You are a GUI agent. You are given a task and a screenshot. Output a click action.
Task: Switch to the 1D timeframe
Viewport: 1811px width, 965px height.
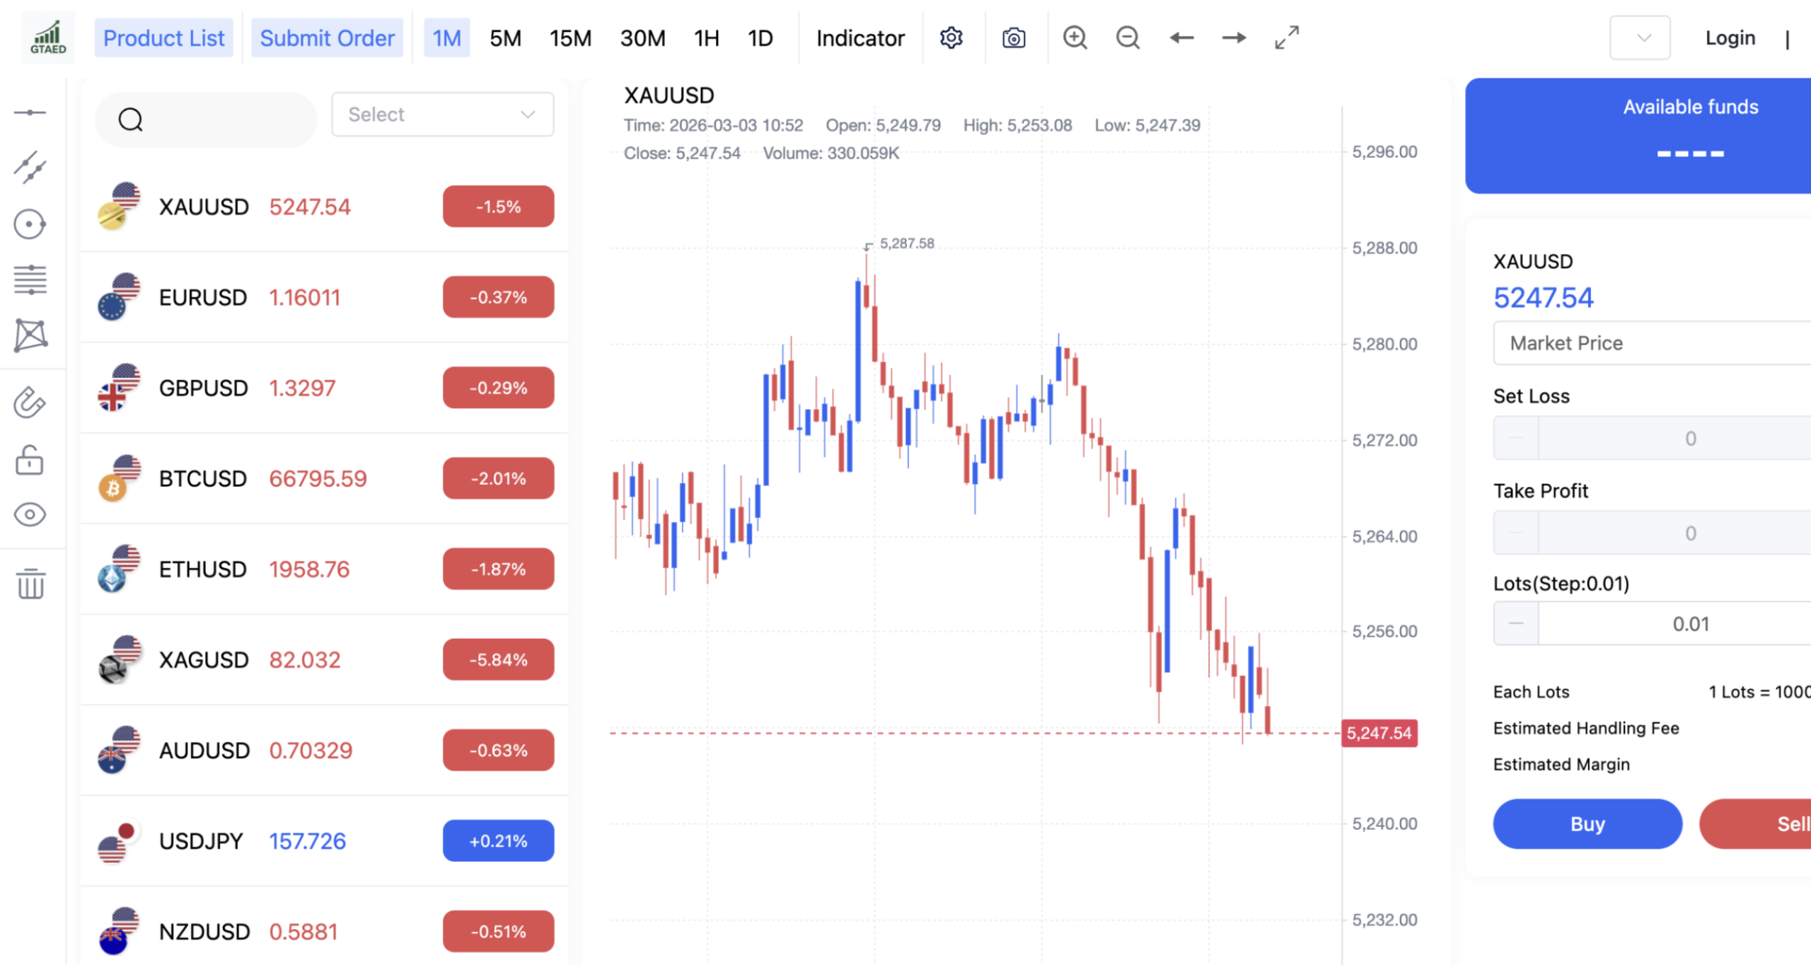760,37
